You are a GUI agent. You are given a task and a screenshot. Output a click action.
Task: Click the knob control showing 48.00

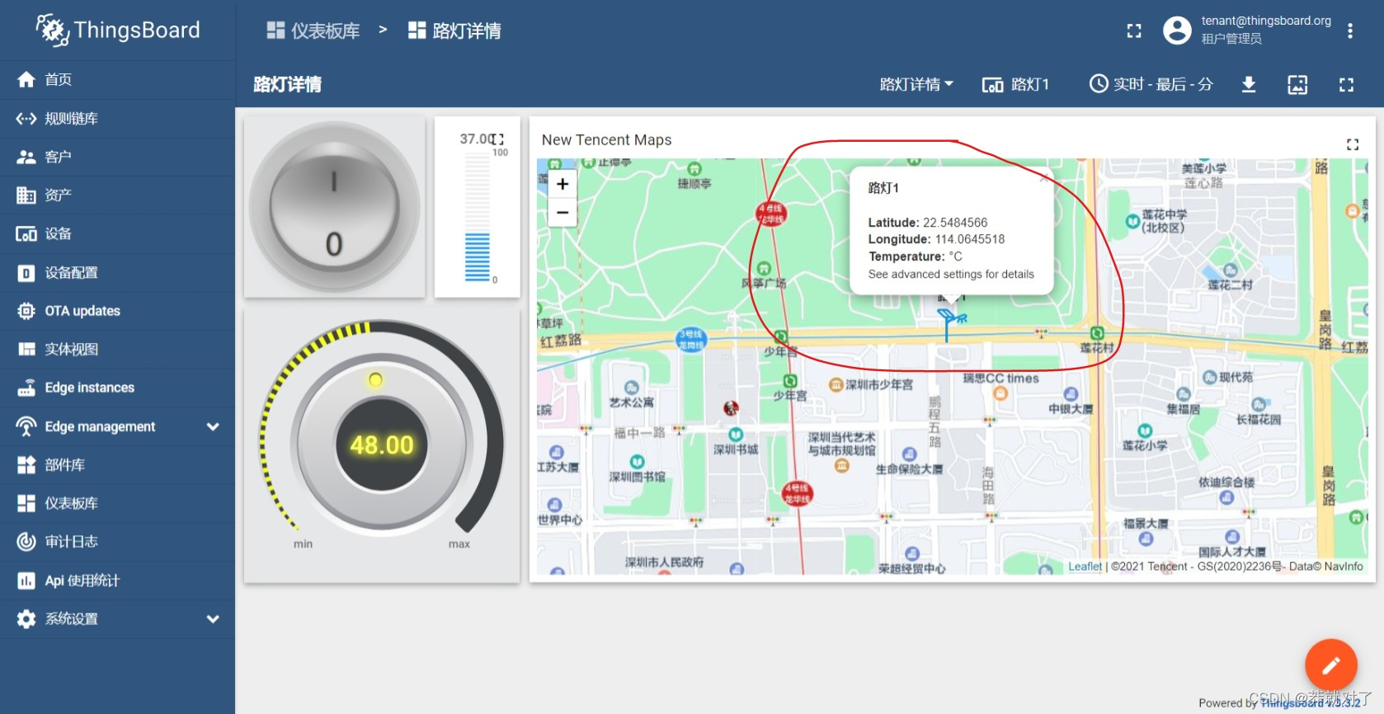(x=381, y=445)
